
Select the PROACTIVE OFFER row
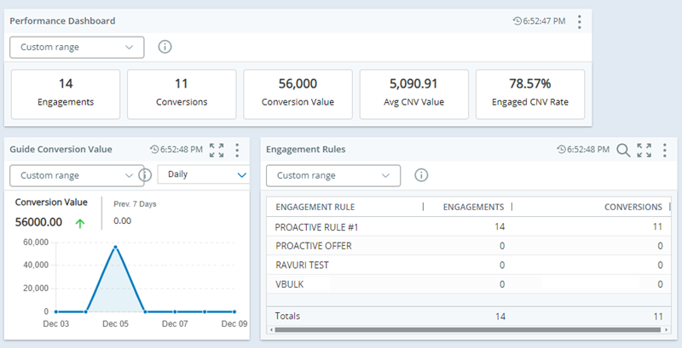click(469, 246)
